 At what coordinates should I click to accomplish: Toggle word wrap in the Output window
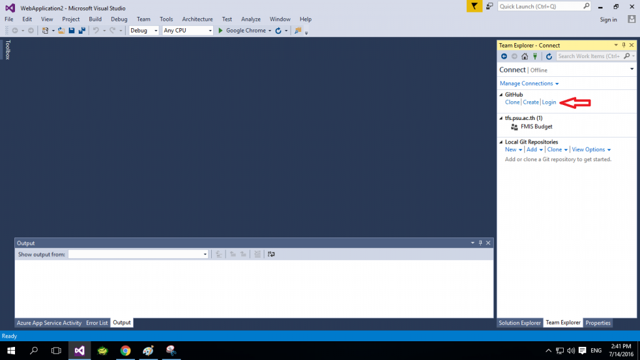click(271, 254)
